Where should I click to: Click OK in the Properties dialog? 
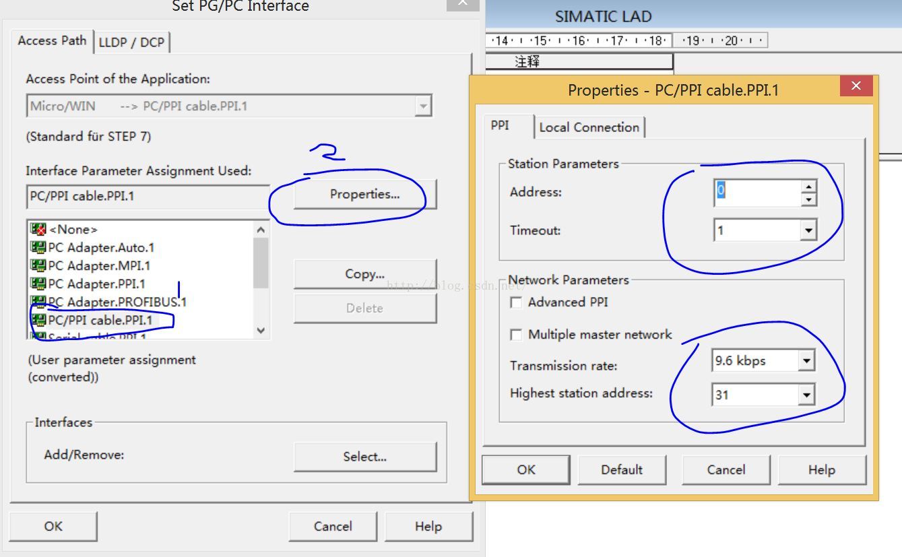(x=526, y=469)
